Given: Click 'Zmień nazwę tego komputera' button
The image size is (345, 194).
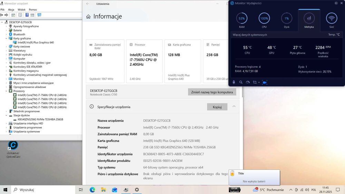Looking at the screenshot, I should point(212,92).
